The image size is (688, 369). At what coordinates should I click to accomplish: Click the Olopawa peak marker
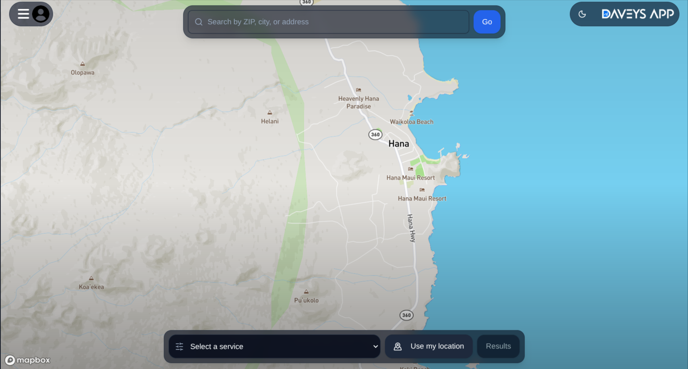(83, 64)
